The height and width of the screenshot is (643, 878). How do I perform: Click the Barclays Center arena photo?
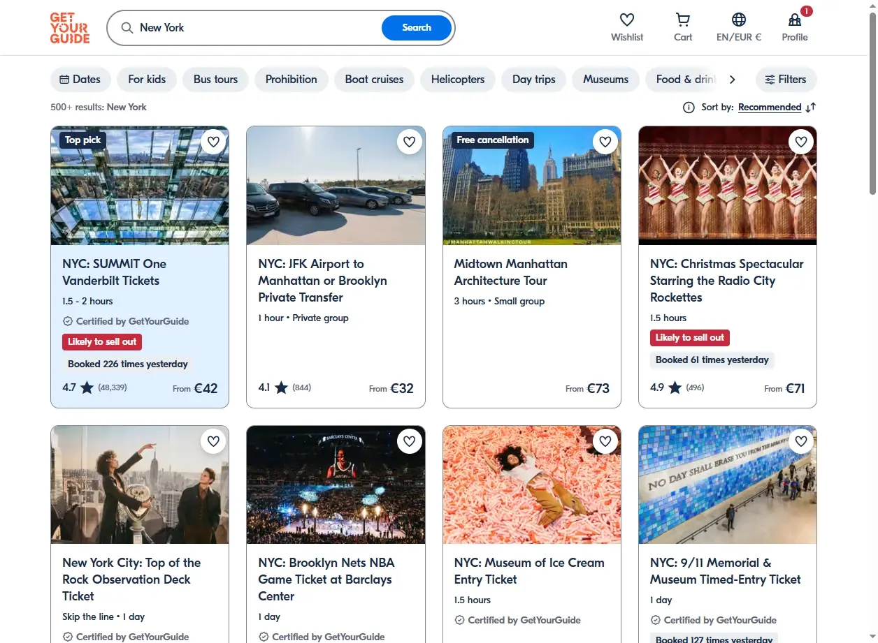tap(336, 485)
